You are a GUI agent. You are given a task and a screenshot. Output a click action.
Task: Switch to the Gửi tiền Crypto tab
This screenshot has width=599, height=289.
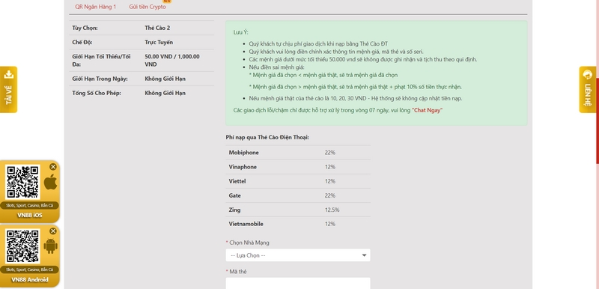[148, 7]
